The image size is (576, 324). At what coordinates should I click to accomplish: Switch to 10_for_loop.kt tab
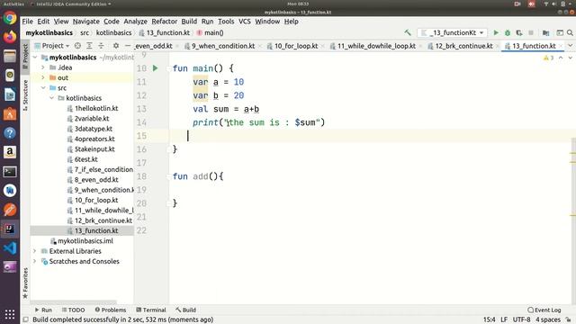click(x=296, y=46)
